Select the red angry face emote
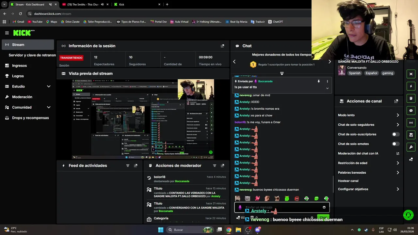This screenshot has width=418, height=235. pos(297,198)
